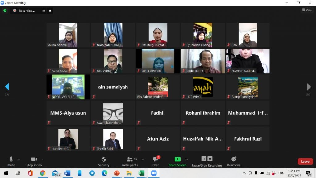Expand audio options arrow next to Mute

[x=19, y=159]
